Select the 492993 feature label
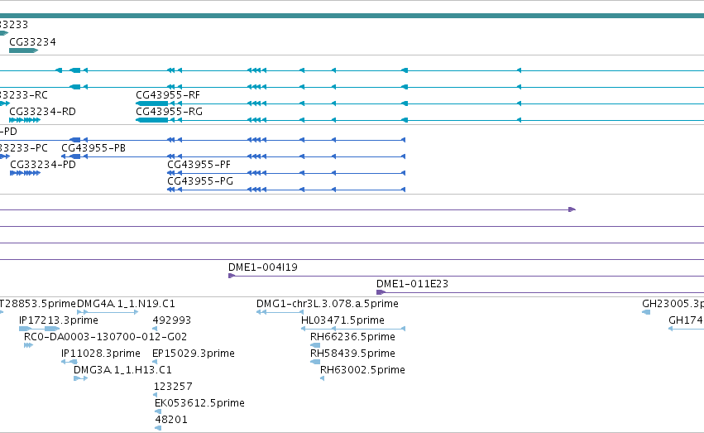Screen dimensions: 704x433 (x=172, y=320)
